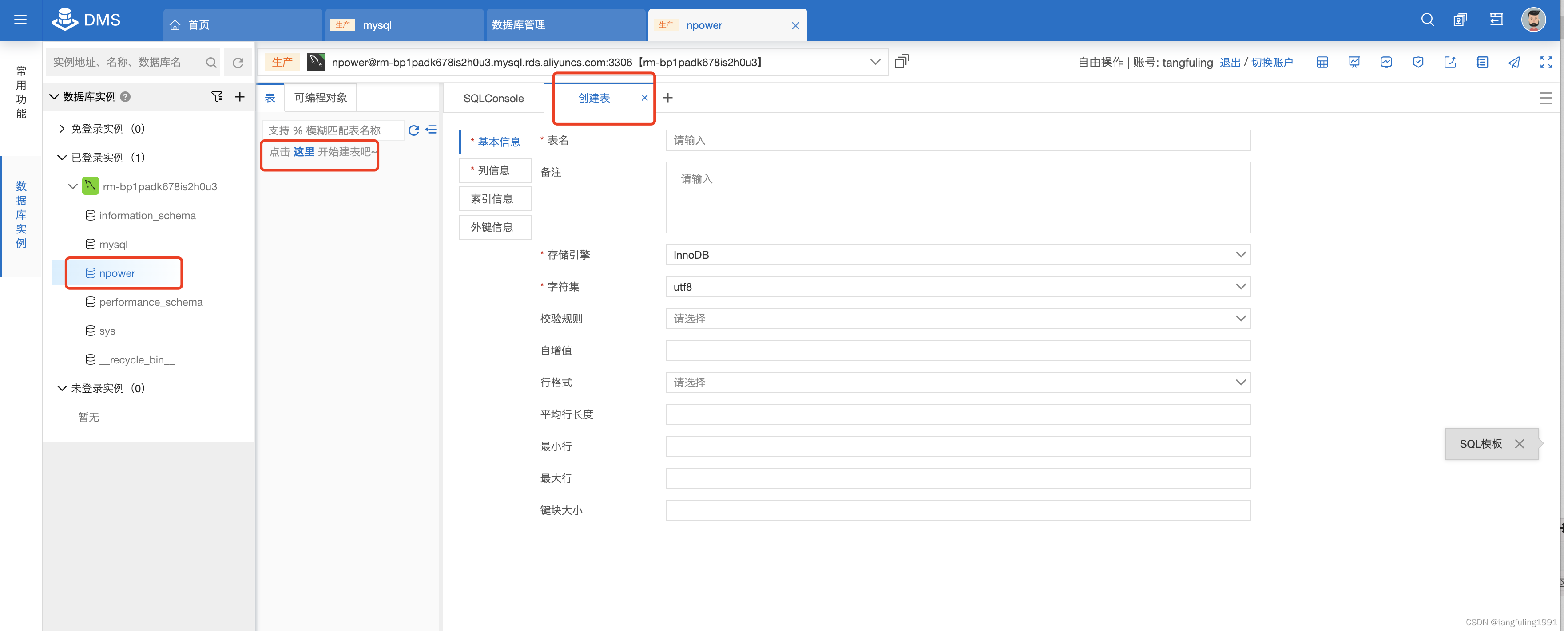The image size is (1564, 631).
Task: Switch to the SQLConsole tab
Action: pyautogui.click(x=494, y=99)
